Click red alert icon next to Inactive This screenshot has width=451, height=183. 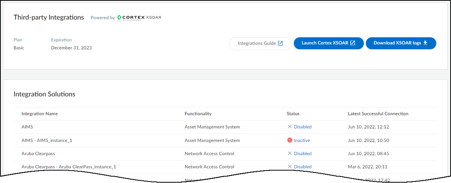pyautogui.click(x=290, y=140)
